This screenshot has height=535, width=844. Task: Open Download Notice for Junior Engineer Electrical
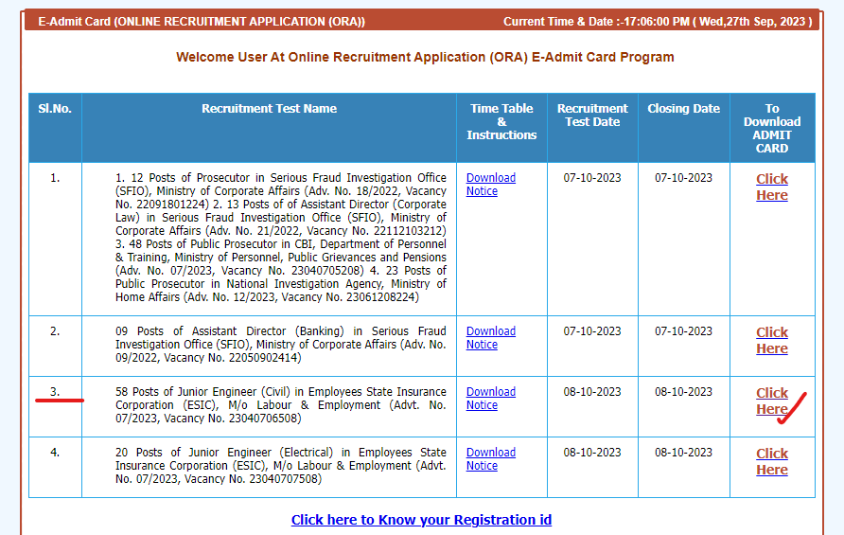click(490, 459)
